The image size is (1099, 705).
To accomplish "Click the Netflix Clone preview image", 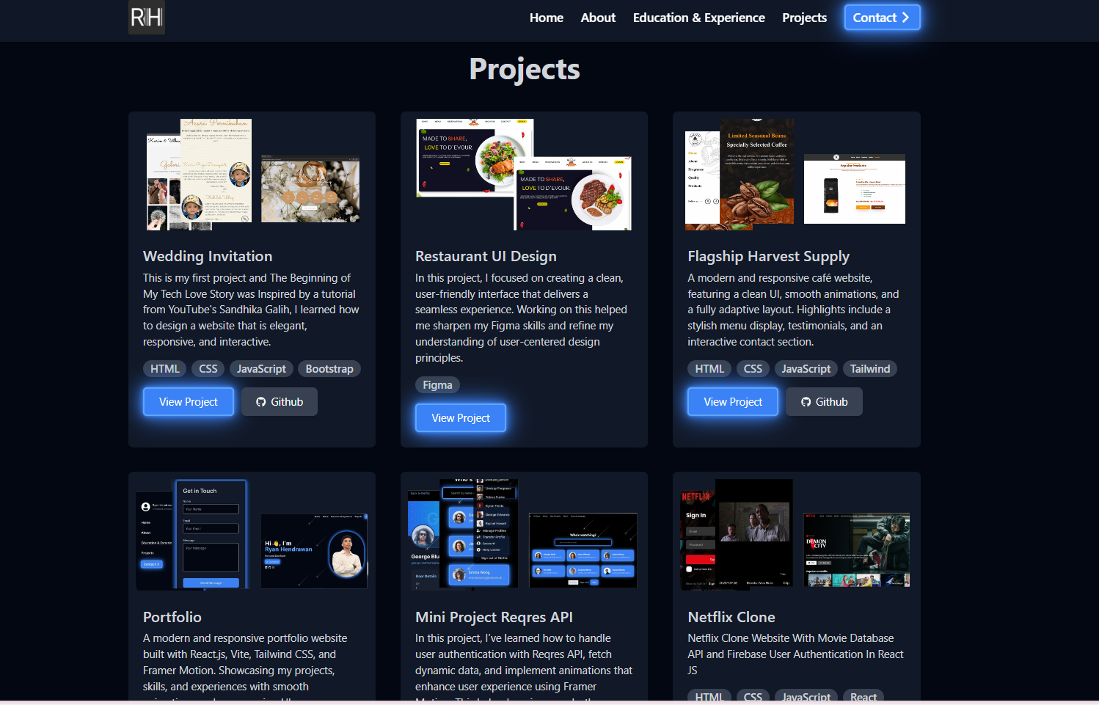I will click(x=796, y=534).
